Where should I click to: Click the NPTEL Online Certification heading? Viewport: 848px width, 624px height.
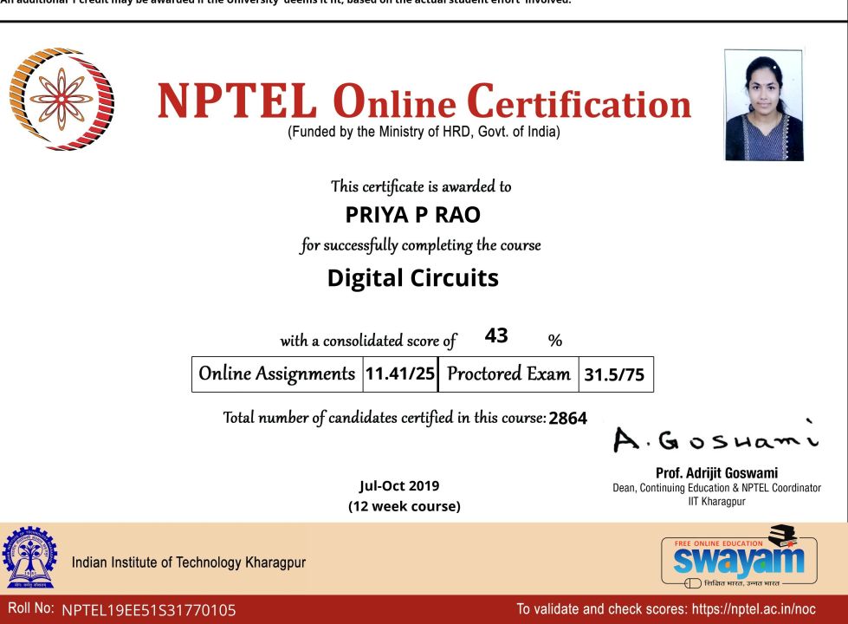pyautogui.click(x=424, y=101)
